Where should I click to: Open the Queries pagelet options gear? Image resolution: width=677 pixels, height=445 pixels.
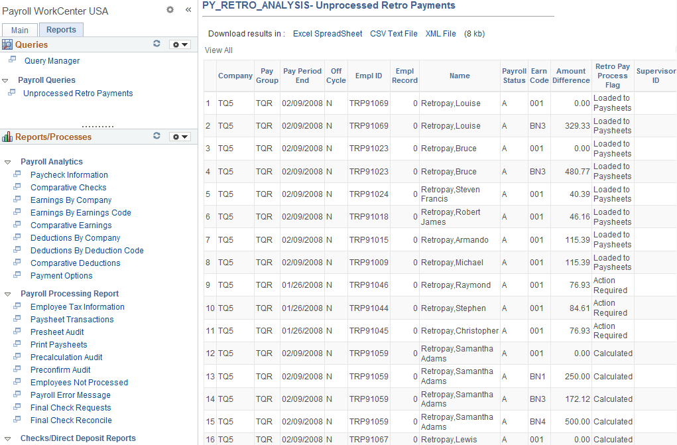tap(176, 44)
